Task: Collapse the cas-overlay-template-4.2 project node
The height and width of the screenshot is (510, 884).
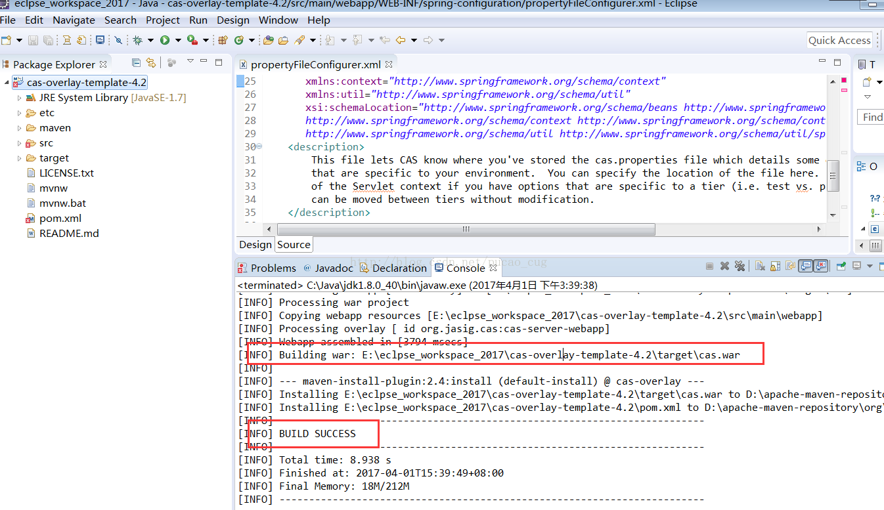Action: pos(7,83)
